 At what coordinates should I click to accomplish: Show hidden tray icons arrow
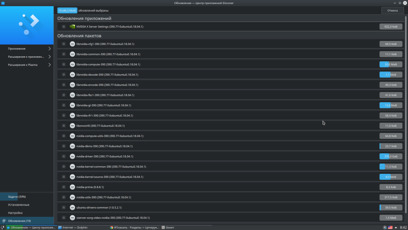pyautogui.click(x=396, y=227)
